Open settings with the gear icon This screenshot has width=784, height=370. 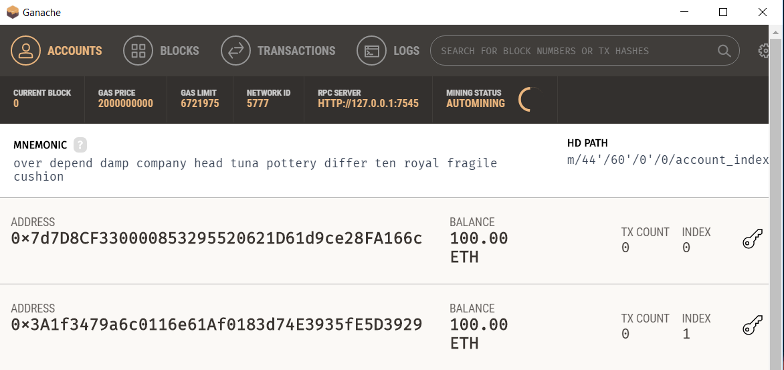(x=765, y=51)
